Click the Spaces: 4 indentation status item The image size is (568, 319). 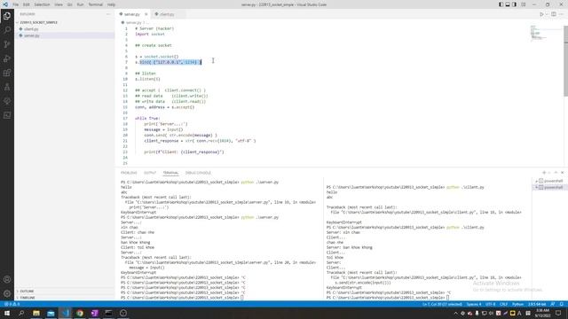474,304
